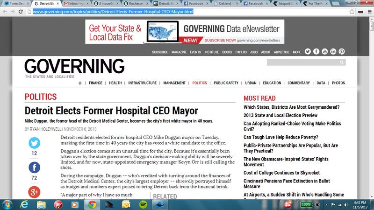Share article with the Twitter button

click(34, 143)
